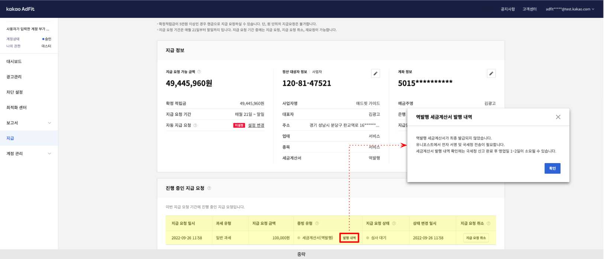This screenshot has width=604, height=259.
Task: Open 차단 설정 menu item
Action: pos(15,92)
